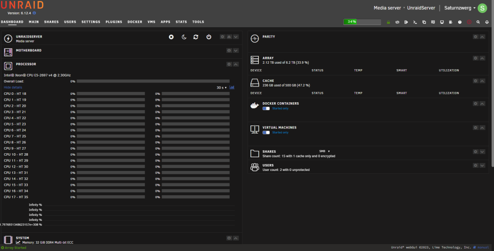Click the 'Hide details' link
This screenshot has height=251, width=494.
tap(13, 87)
